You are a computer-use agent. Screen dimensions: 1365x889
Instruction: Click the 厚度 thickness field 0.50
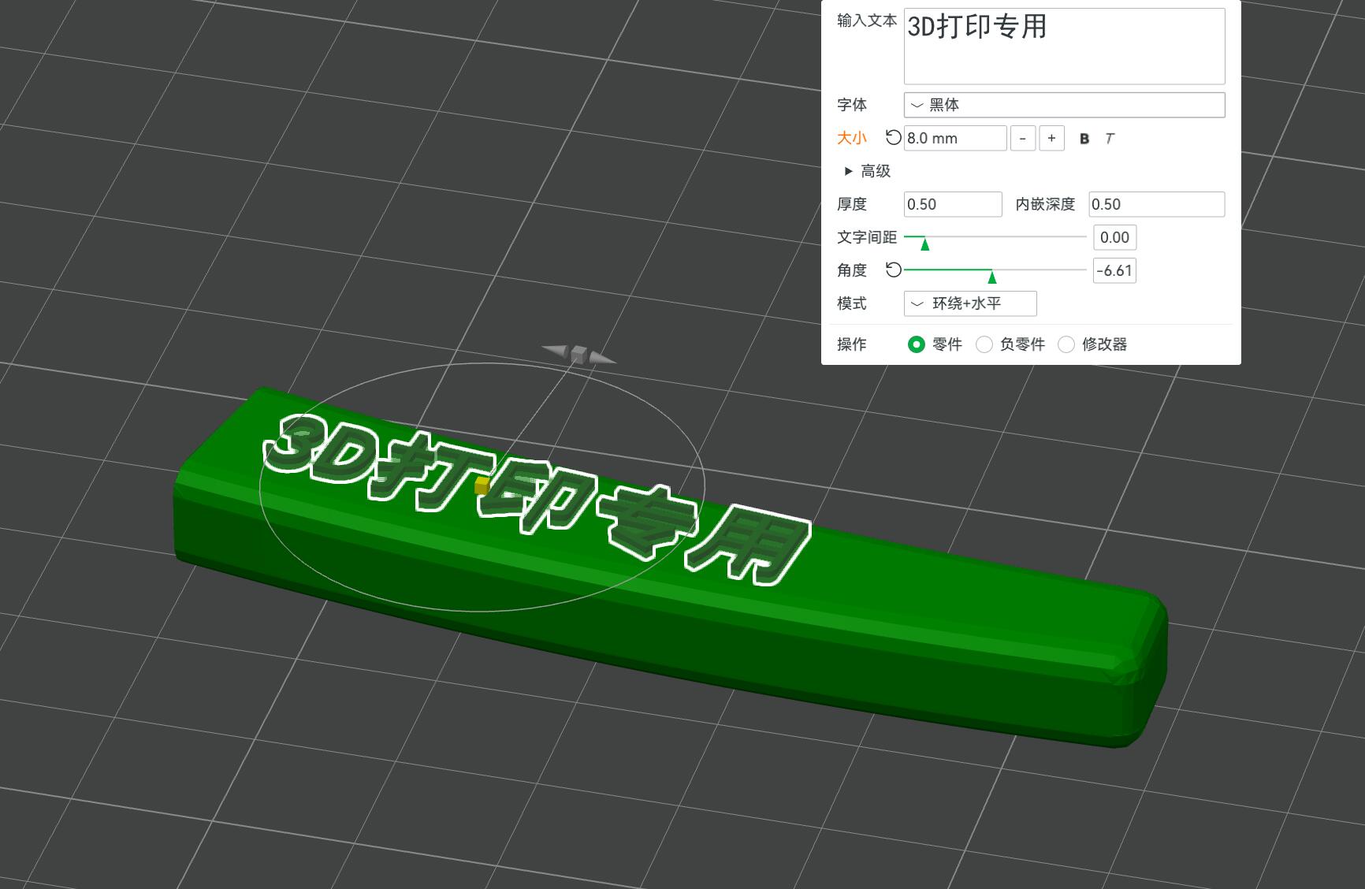click(953, 204)
